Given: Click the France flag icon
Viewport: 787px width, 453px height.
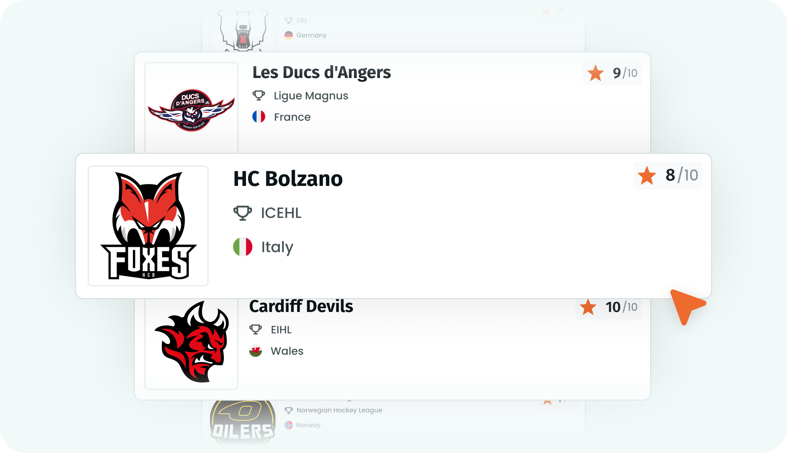Looking at the screenshot, I should [259, 117].
